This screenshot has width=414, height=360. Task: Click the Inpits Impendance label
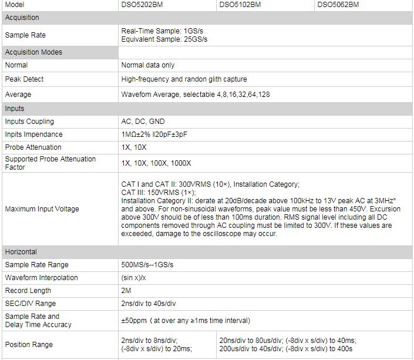(x=34, y=134)
